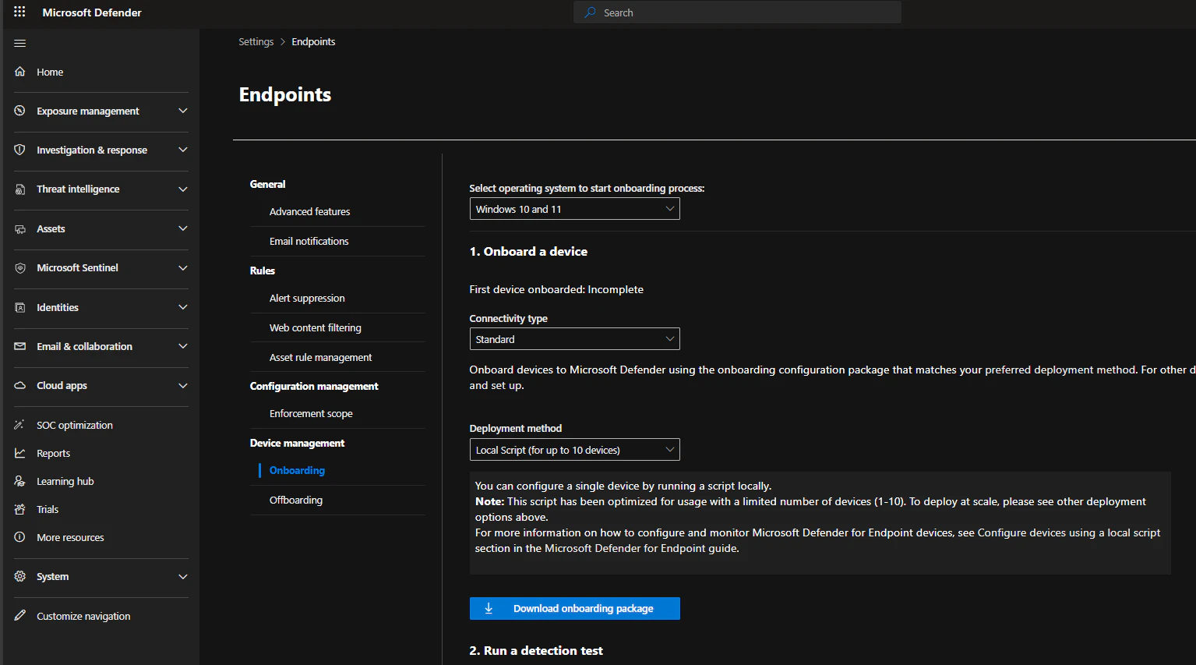Select the Onboarding menu item

pos(297,470)
